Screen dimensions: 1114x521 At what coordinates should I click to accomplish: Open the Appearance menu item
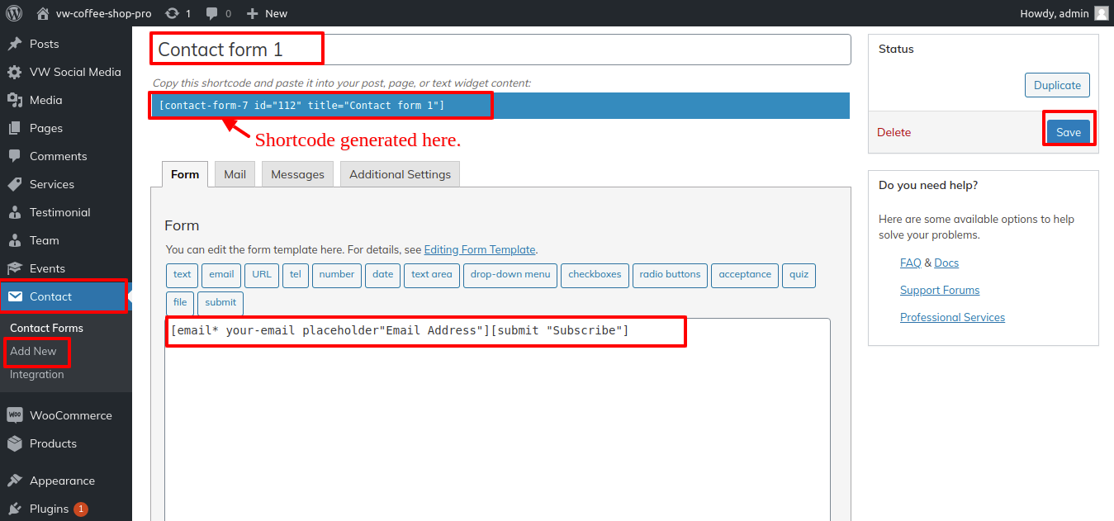[62, 481]
